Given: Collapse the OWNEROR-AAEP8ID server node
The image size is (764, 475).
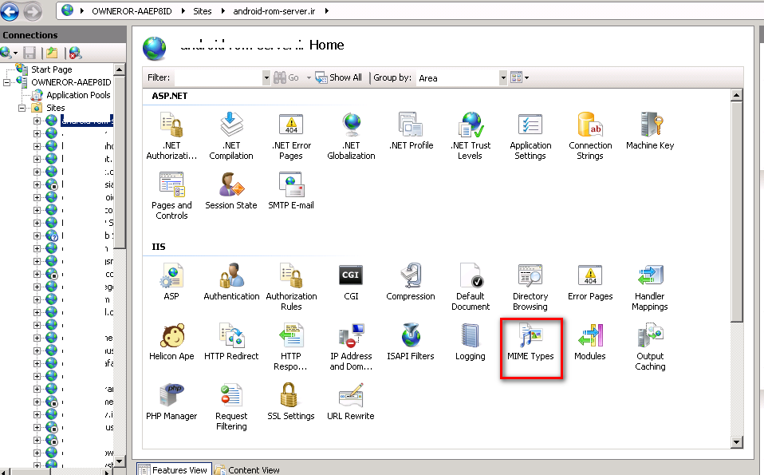Looking at the screenshot, I should pyautogui.click(x=8, y=82).
